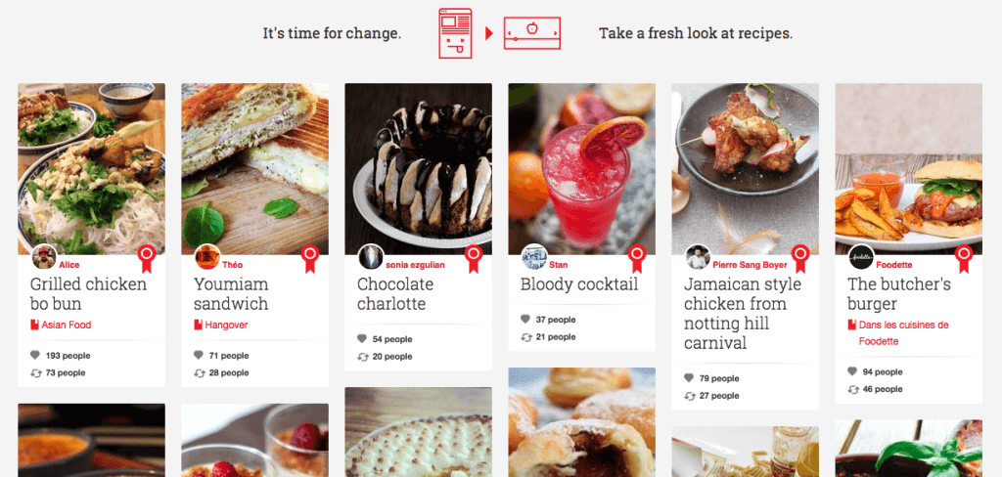
Task: Open sonia ezgulian's profile name
Action: point(415,265)
